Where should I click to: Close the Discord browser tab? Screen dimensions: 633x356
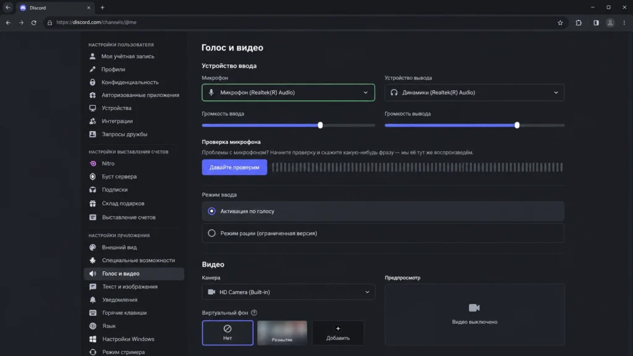[89, 7]
